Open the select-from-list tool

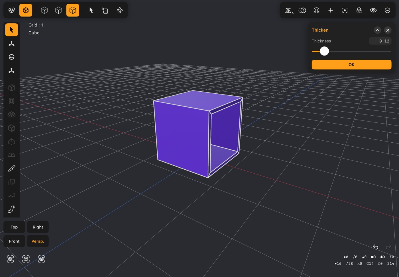105,10
